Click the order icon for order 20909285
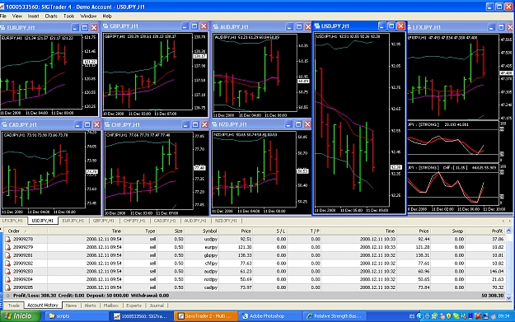 pyautogui.click(x=8, y=287)
